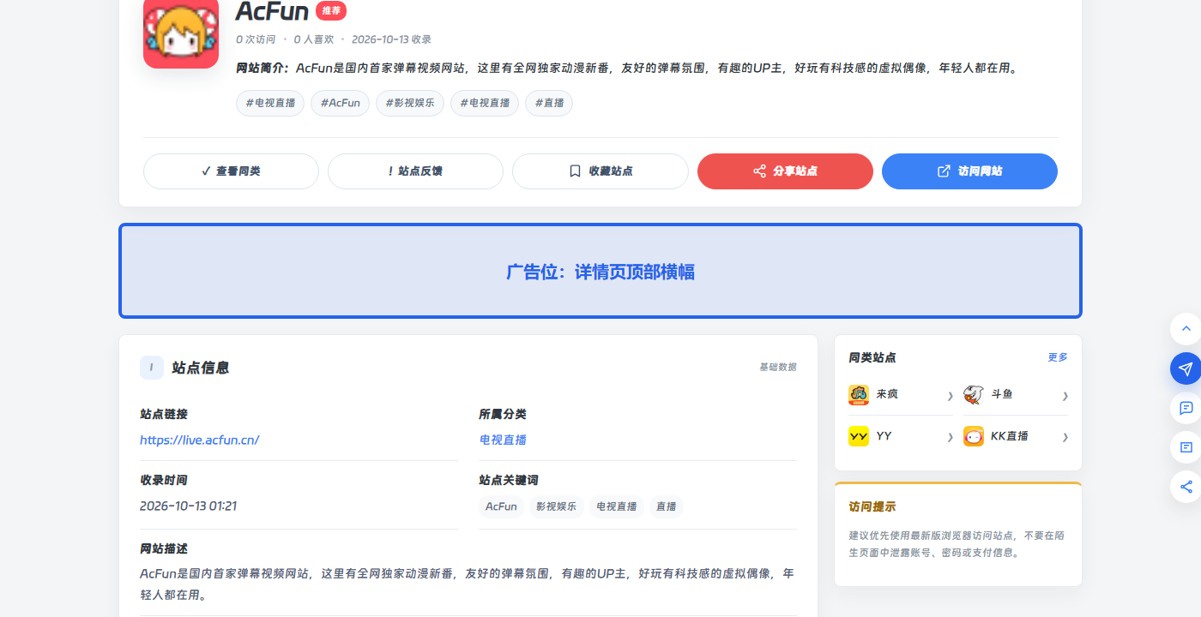The height and width of the screenshot is (617, 1201).
Task: Click the blue paper-plane floating icon
Action: click(1186, 368)
